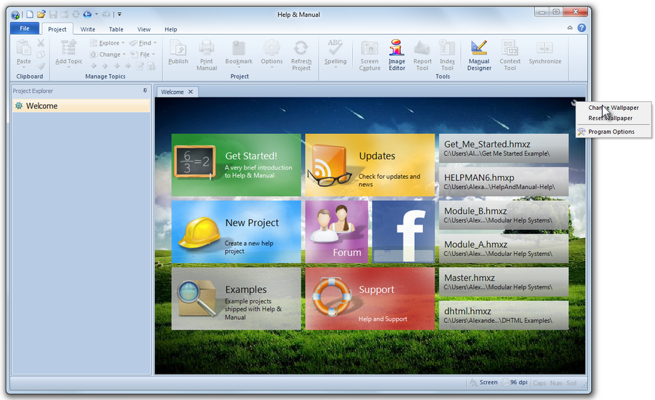Click the application globe icon in title bar

click(15, 15)
